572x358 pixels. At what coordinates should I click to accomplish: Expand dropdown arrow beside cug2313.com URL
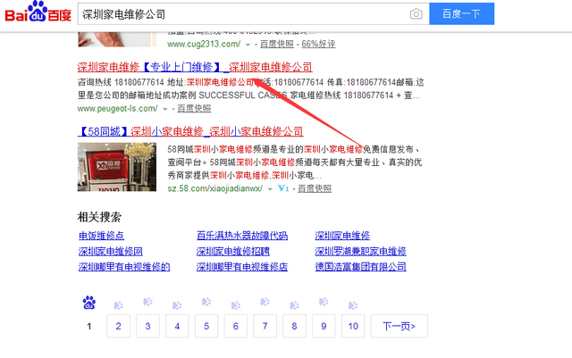[x=248, y=45]
